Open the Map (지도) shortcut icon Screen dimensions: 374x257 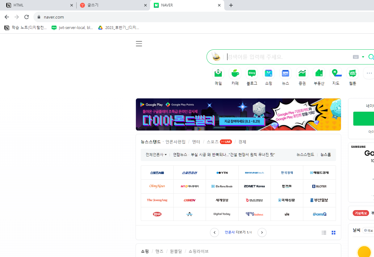point(336,73)
